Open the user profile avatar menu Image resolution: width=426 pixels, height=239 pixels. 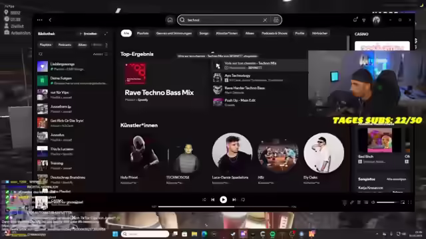point(376,20)
